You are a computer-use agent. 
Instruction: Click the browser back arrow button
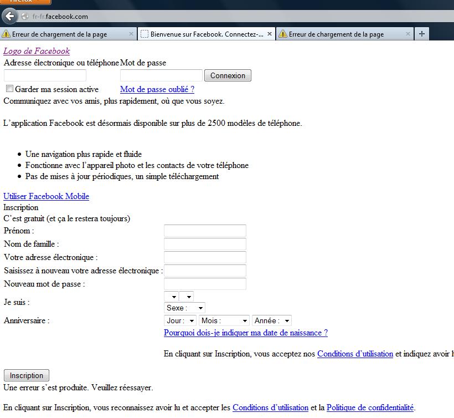(10, 16)
